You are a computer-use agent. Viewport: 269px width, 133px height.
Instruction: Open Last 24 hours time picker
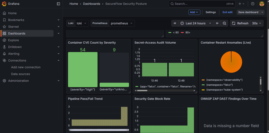pyautogui.click(x=196, y=23)
